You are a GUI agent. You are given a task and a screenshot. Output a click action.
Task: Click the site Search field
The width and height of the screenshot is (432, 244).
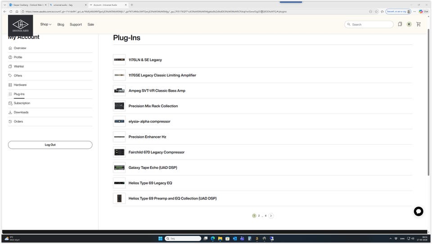369,24
